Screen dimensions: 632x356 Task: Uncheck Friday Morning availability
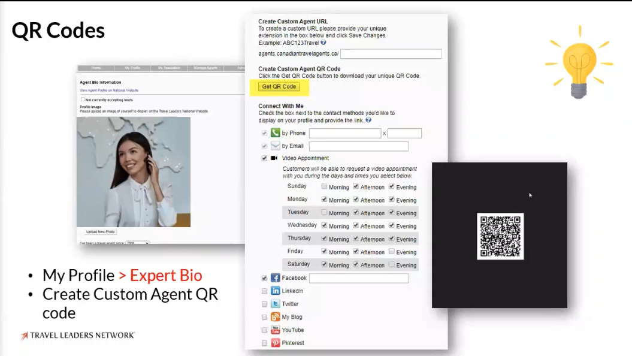pyautogui.click(x=324, y=251)
